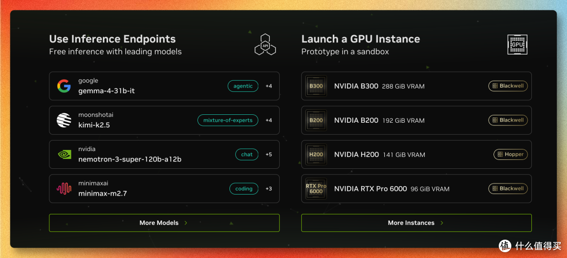Select the chat tag on nemotron
567x258 pixels.
(247, 154)
